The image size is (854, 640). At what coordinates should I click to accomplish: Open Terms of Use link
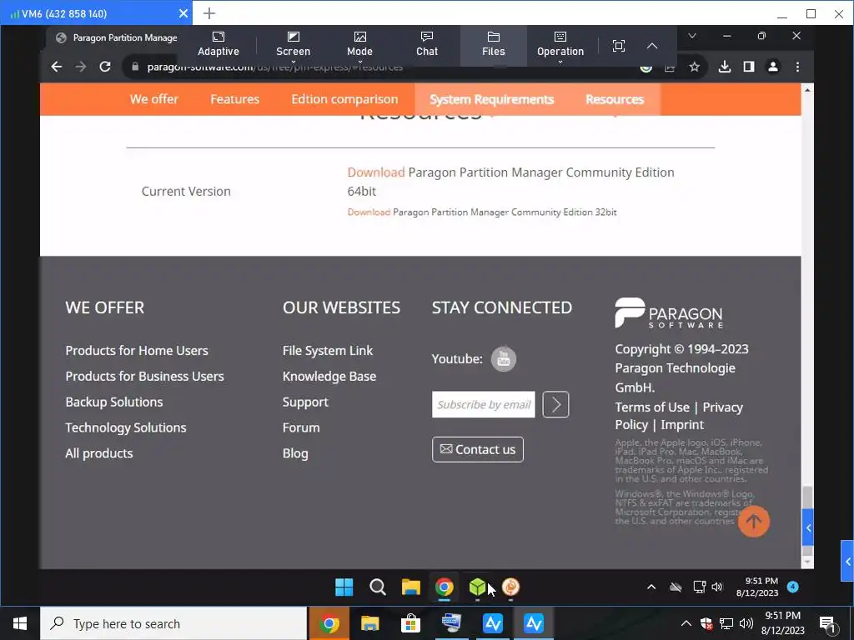[x=652, y=407]
